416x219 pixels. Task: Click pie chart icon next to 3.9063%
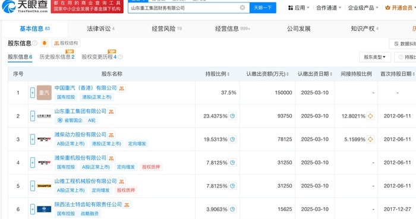click(x=232, y=209)
